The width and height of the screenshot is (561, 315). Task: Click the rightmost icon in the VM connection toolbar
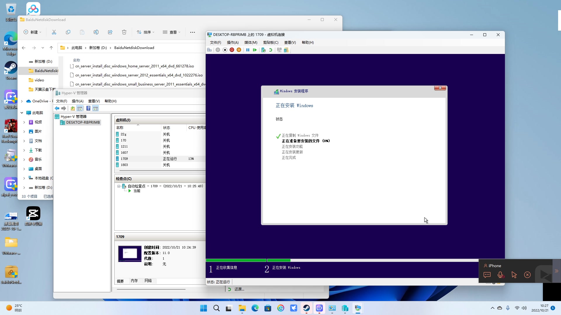tap(286, 50)
